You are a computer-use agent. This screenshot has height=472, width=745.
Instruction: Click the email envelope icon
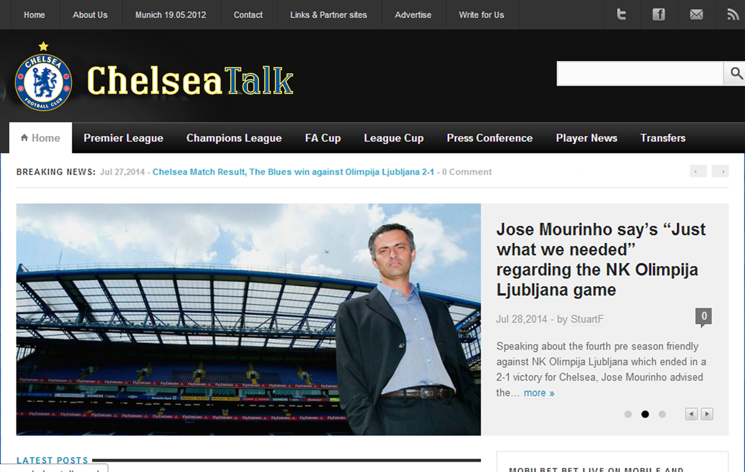click(696, 14)
